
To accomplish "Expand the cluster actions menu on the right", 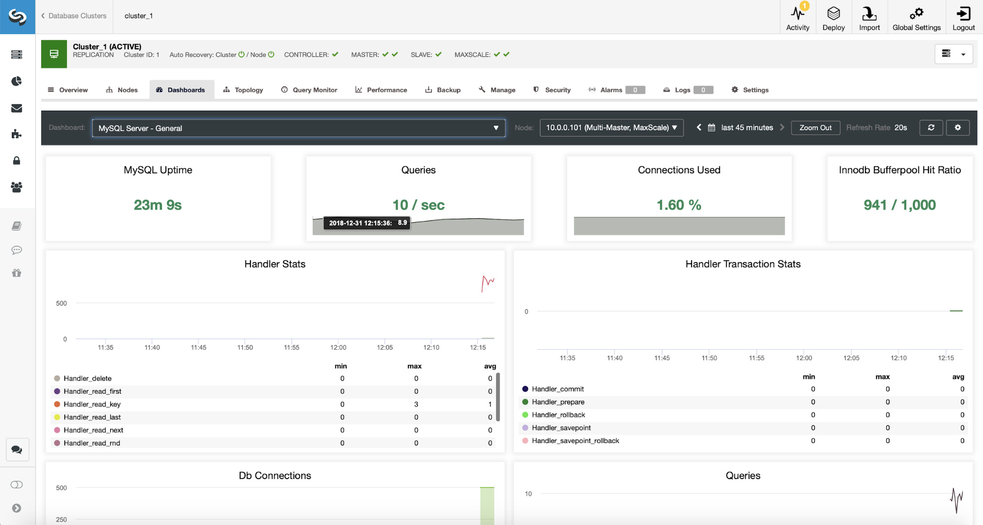I will [x=953, y=54].
